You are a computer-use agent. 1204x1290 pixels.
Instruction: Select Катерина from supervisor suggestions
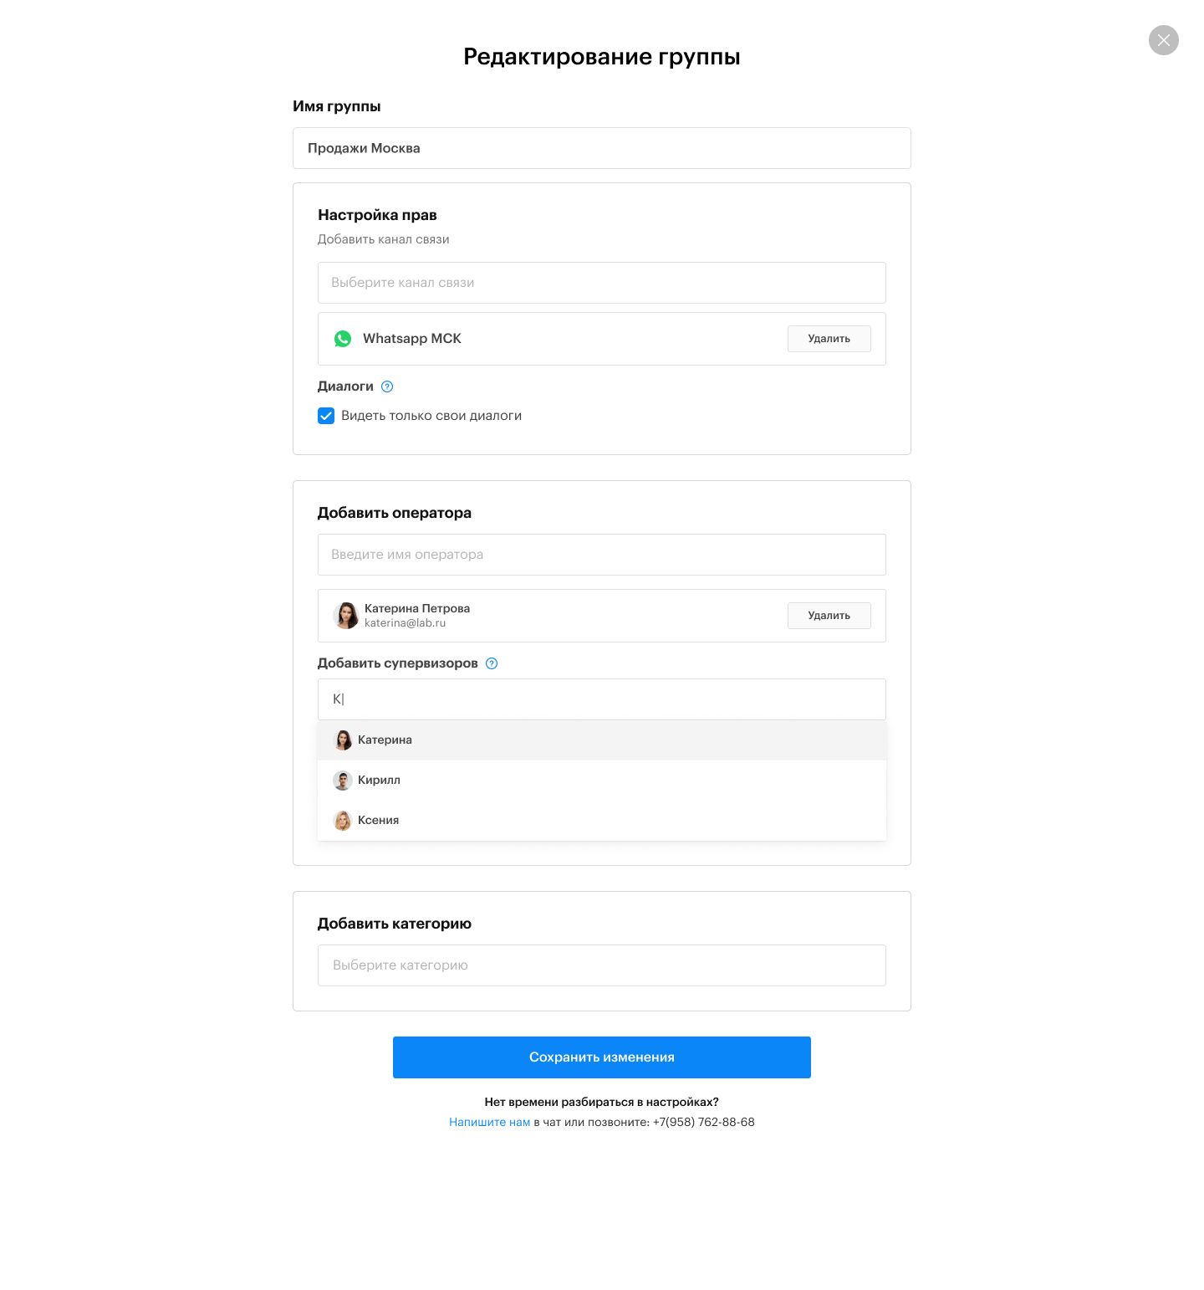(385, 740)
